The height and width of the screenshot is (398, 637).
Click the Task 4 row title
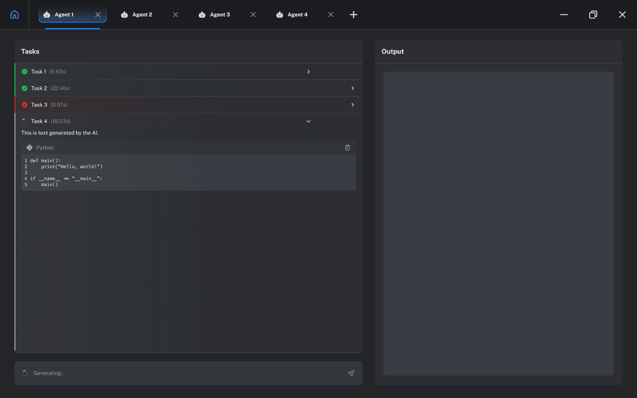pos(39,121)
